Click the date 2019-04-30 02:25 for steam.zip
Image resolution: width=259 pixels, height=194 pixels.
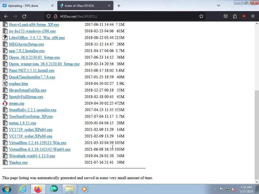pyautogui.click(x=99, y=103)
